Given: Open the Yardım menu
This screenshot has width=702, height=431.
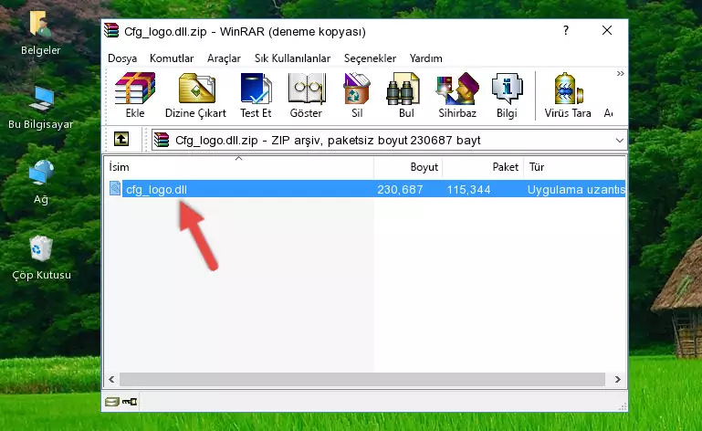Looking at the screenshot, I should [x=425, y=58].
